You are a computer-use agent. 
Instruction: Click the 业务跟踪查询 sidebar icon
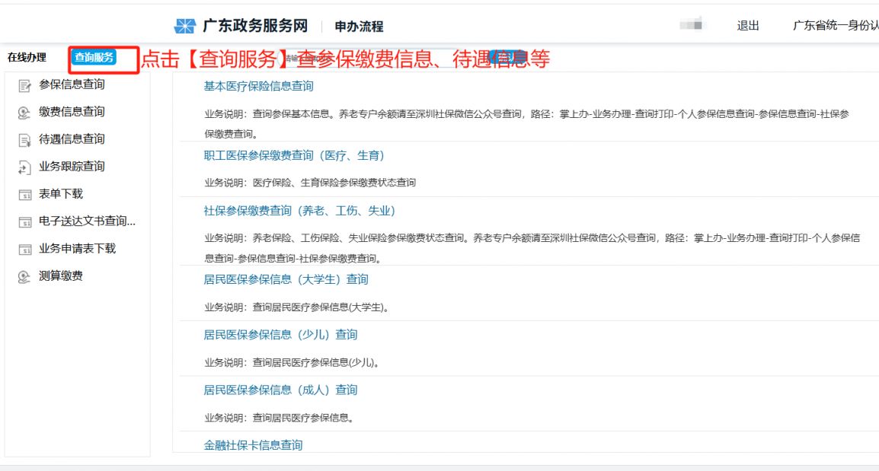24,167
